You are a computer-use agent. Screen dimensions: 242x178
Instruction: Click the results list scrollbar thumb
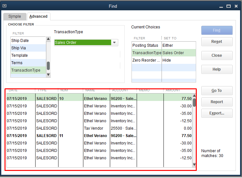[194, 103]
